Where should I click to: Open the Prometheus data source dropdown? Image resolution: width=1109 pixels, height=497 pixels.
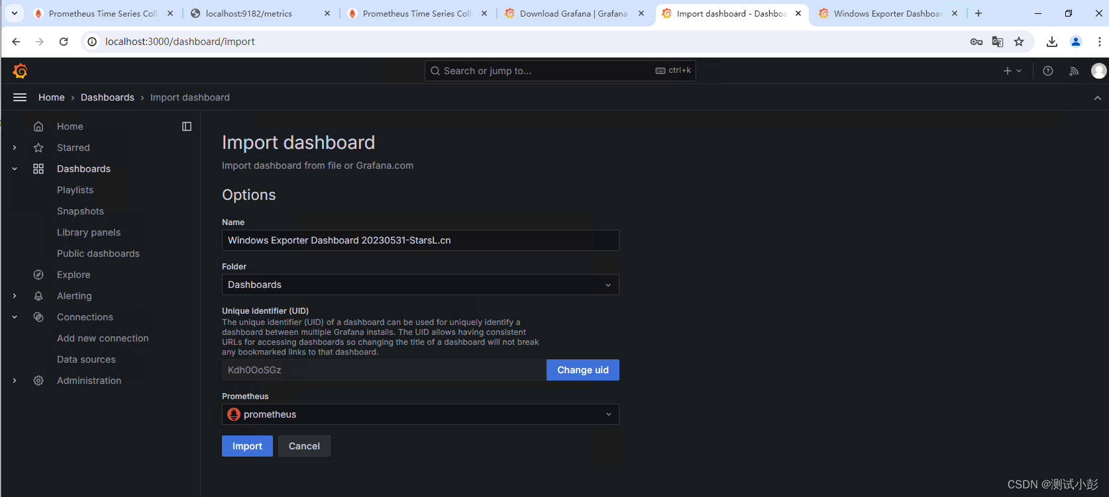point(420,414)
